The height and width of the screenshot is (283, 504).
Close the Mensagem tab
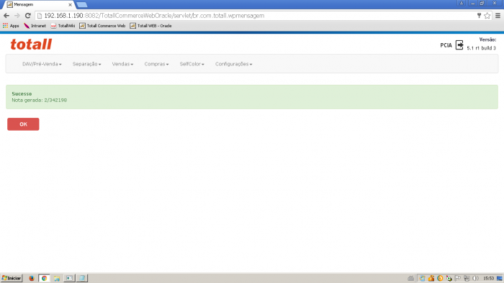click(70, 5)
